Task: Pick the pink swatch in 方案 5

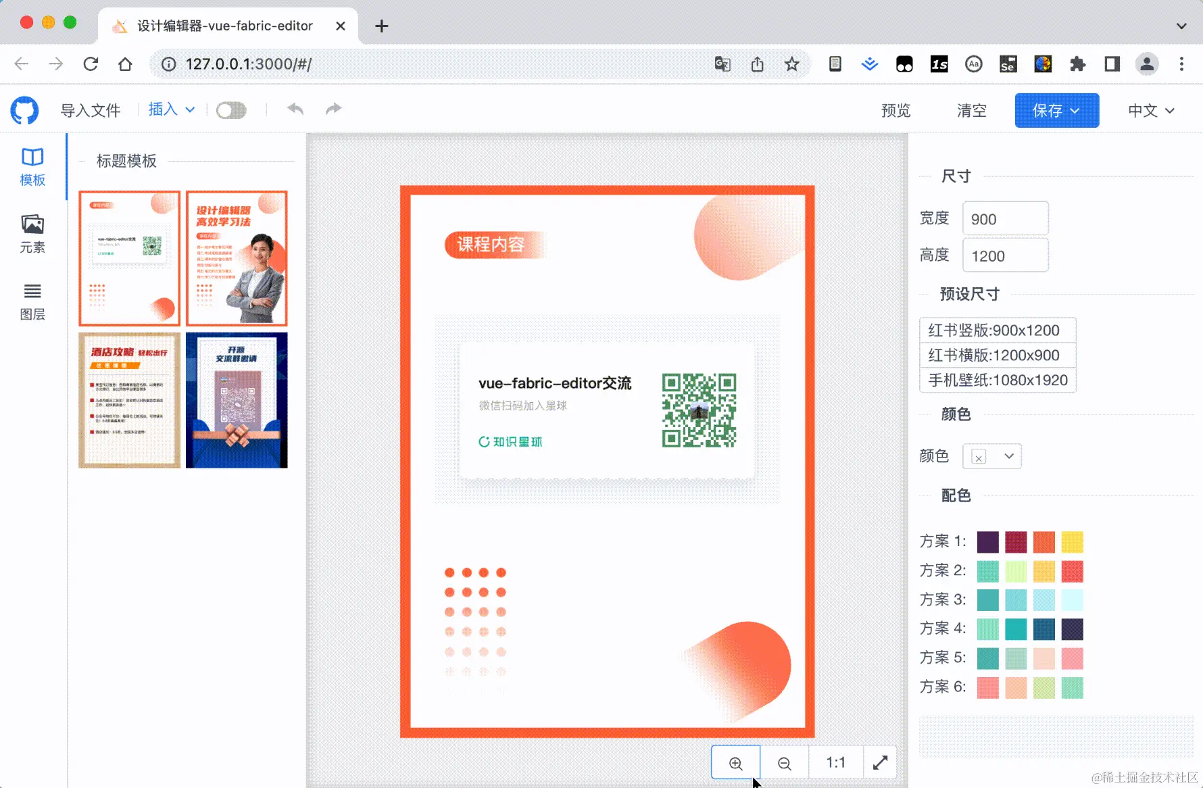Action: tap(1072, 658)
